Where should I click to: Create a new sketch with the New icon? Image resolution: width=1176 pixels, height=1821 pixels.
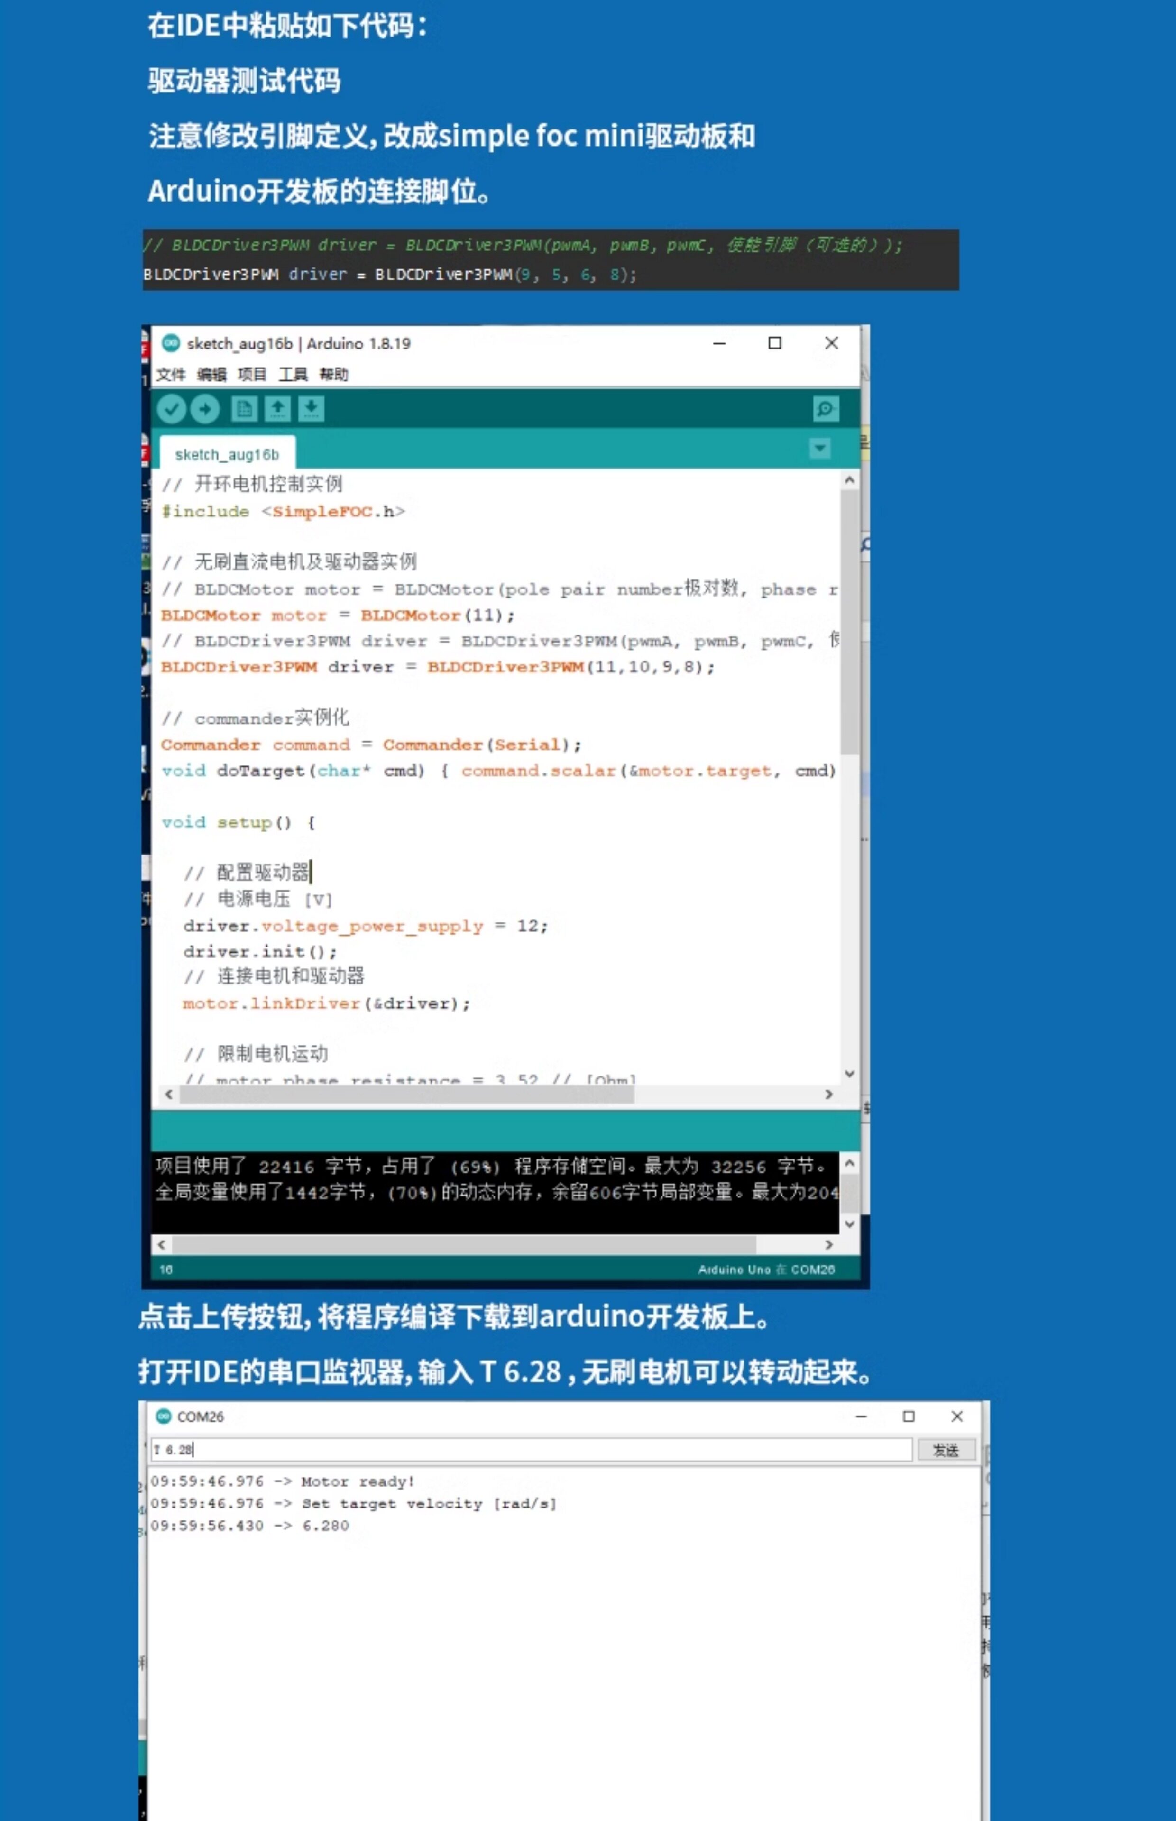244,409
